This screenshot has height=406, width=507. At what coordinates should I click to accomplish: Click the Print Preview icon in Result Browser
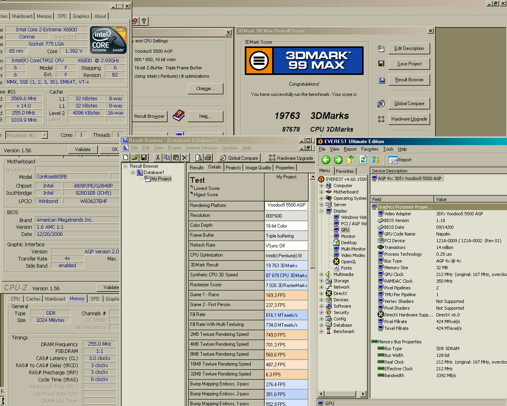pyautogui.click(x=199, y=158)
